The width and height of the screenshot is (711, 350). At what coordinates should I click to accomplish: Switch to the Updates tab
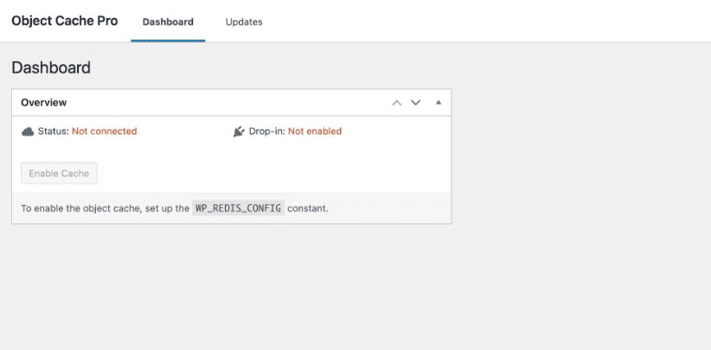point(244,22)
